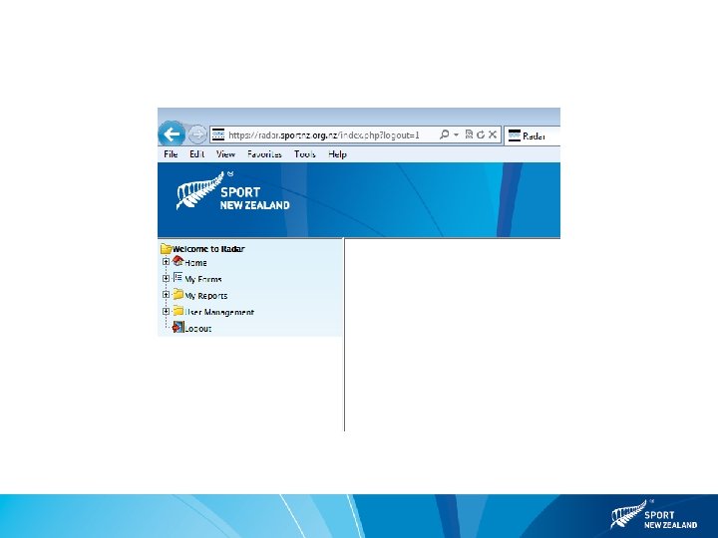Open the Home link in tree
Viewport: 718px width, 538px height.
pyautogui.click(x=195, y=263)
